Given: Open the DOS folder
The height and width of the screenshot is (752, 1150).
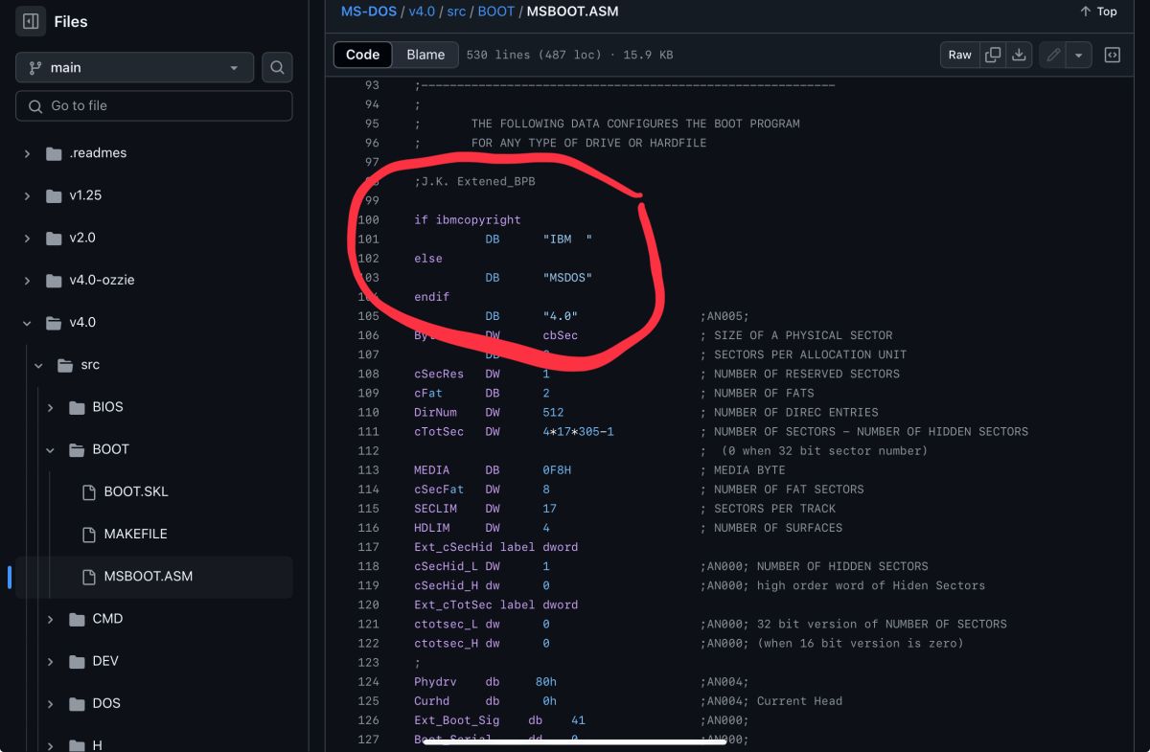Looking at the screenshot, I should point(106,703).
